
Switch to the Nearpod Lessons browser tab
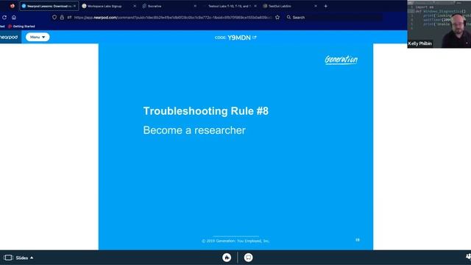click(49, 6)
